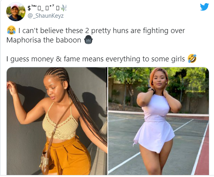214x177 pixels.
Task: Click the word "baboon" in the tweet
Action: pyautogui.click(x=69, y=40)
